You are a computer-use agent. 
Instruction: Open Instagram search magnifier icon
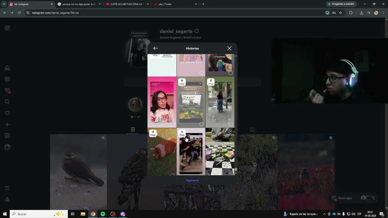click(7, 102)
